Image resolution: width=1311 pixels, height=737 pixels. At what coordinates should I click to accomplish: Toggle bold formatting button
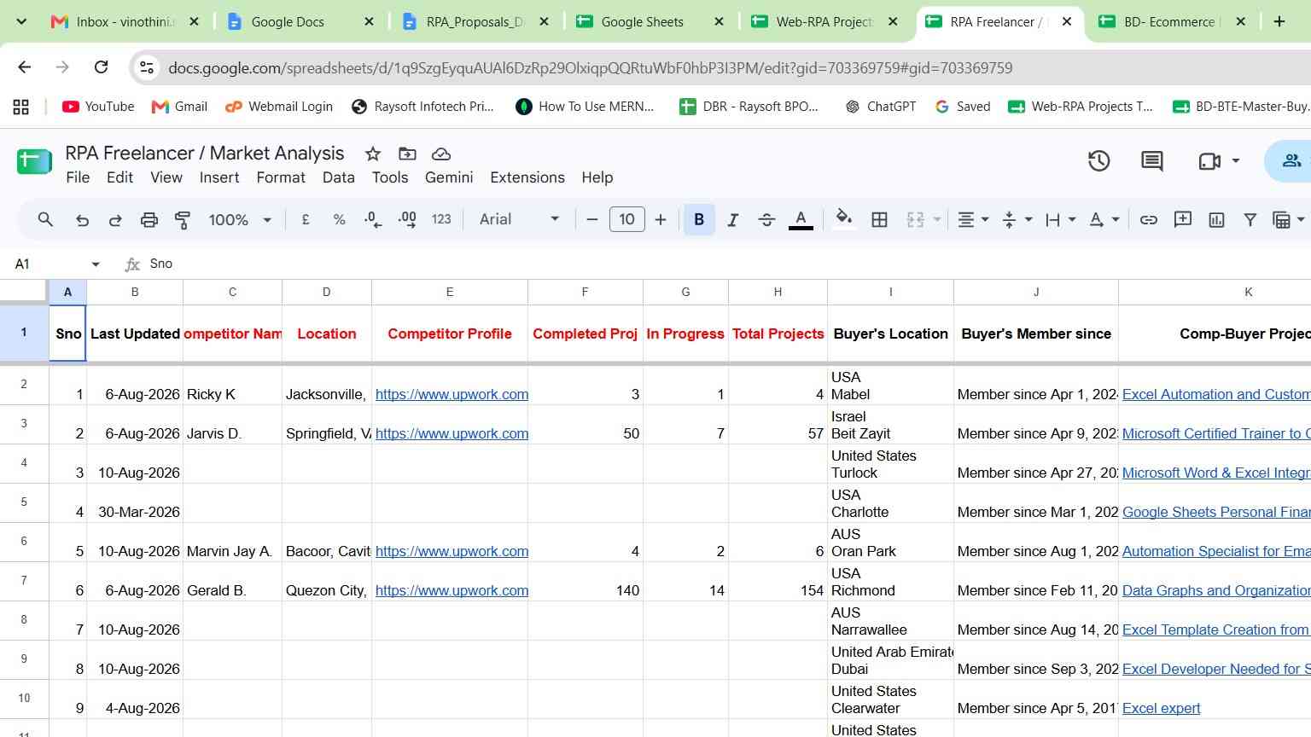(x=699, y=220)
